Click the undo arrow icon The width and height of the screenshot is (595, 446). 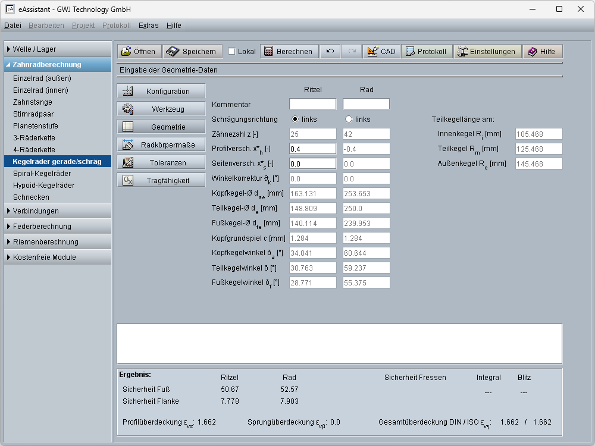(330, 52)
